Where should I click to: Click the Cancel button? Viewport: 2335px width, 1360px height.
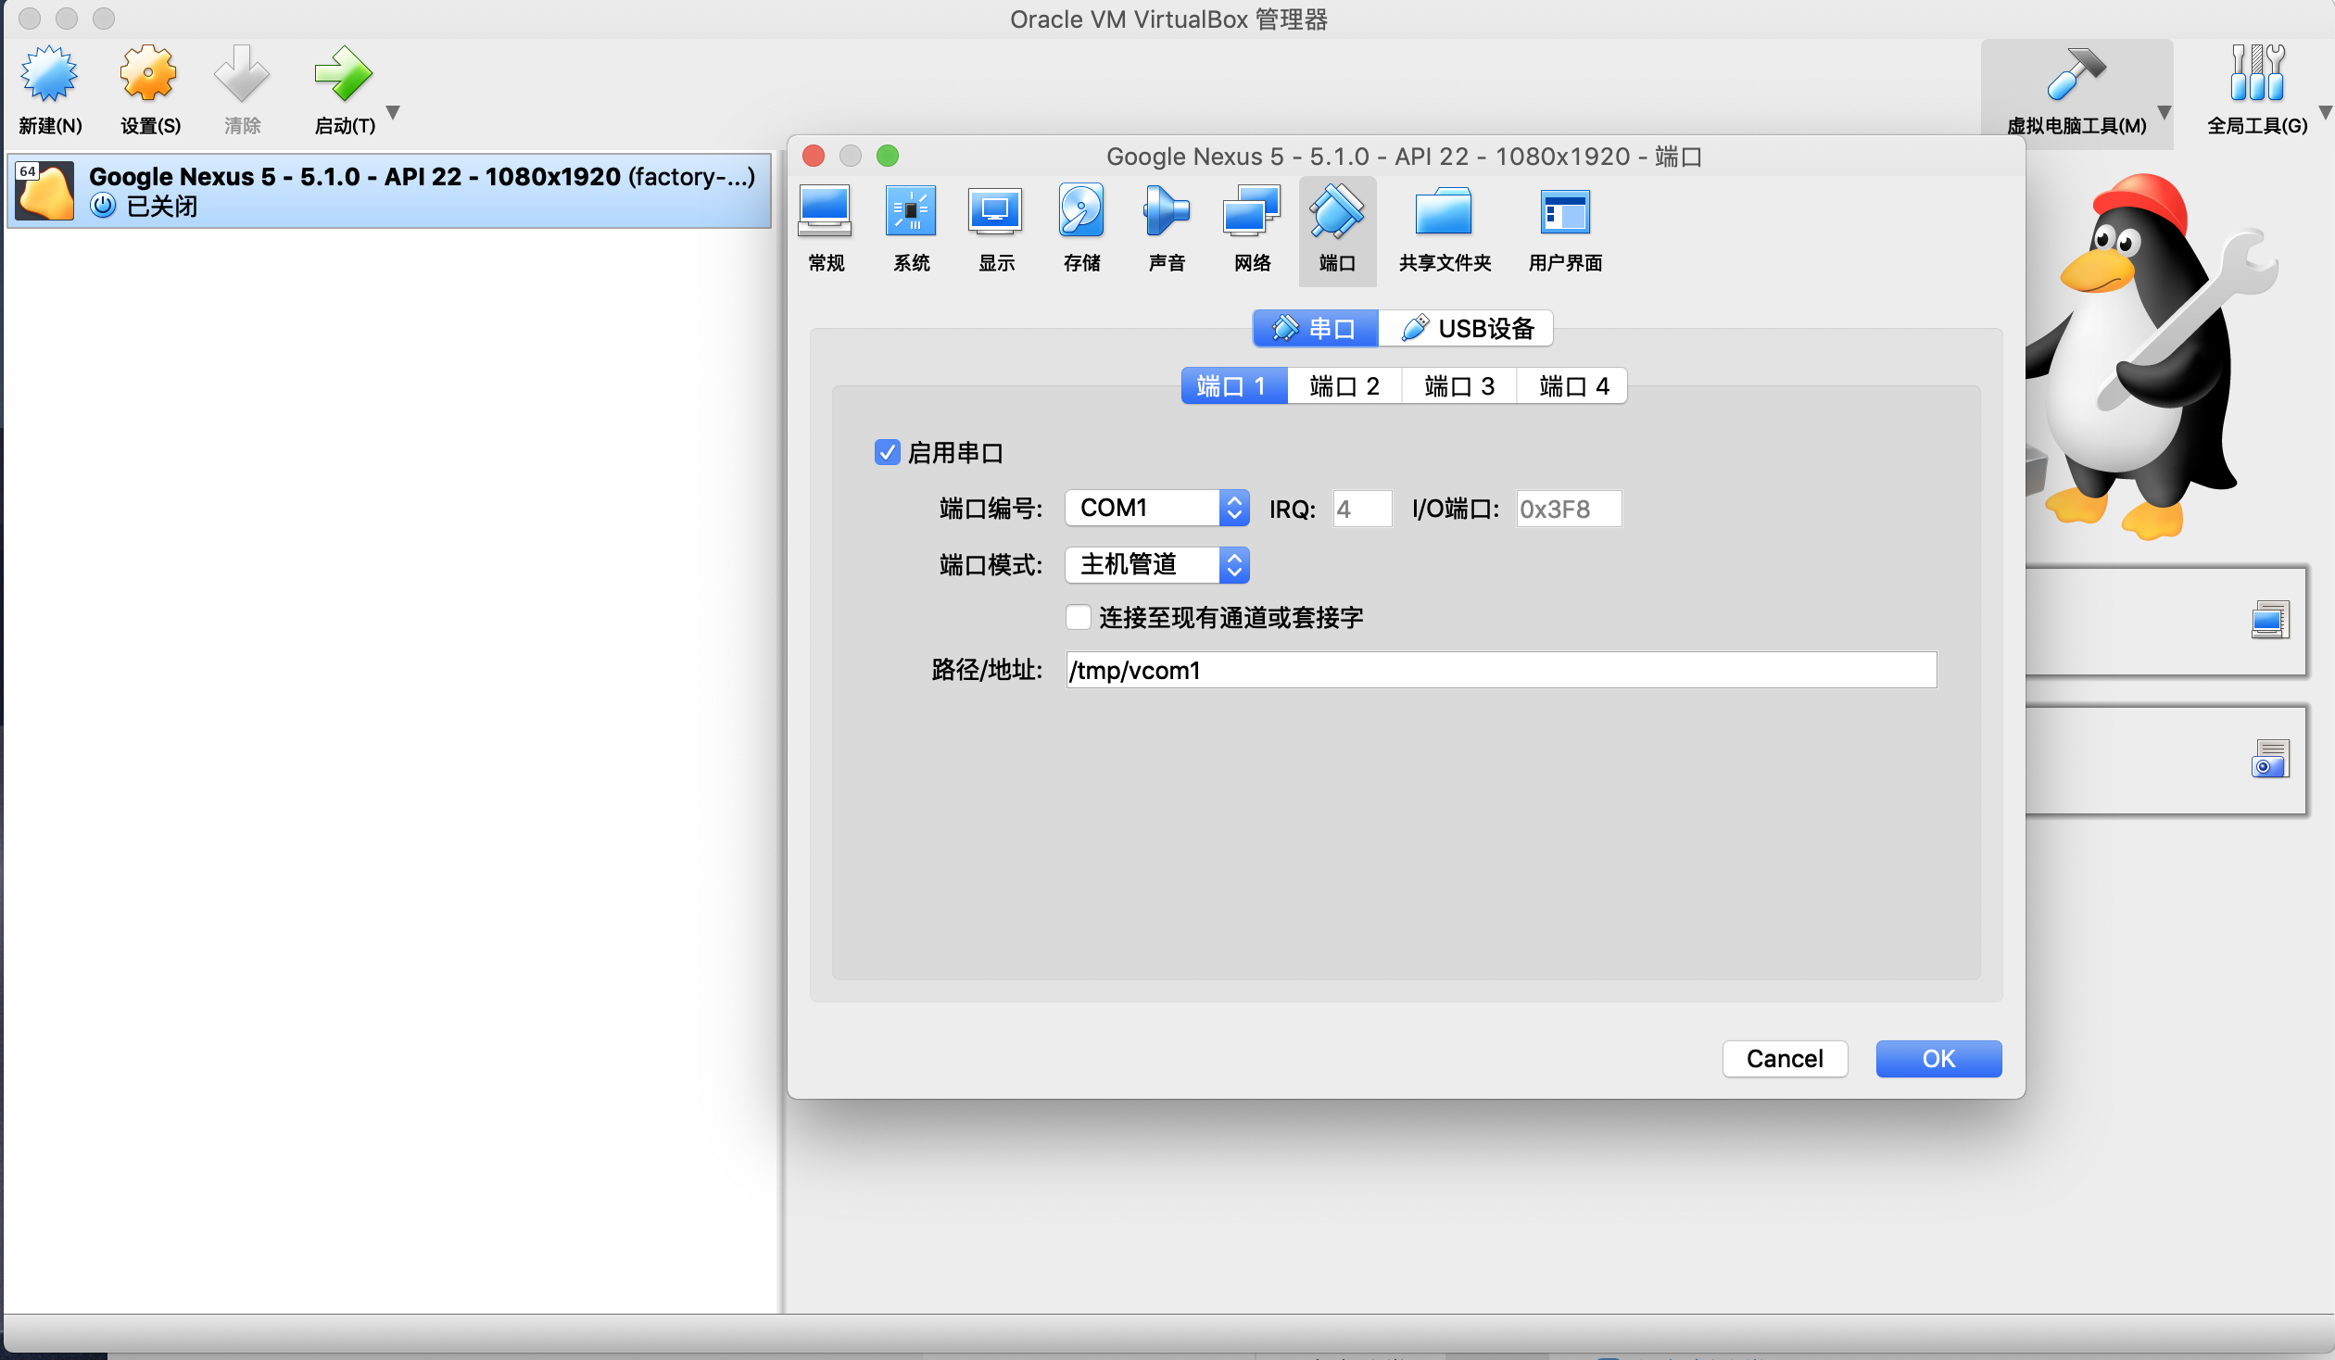(x=1784, y=1058)
